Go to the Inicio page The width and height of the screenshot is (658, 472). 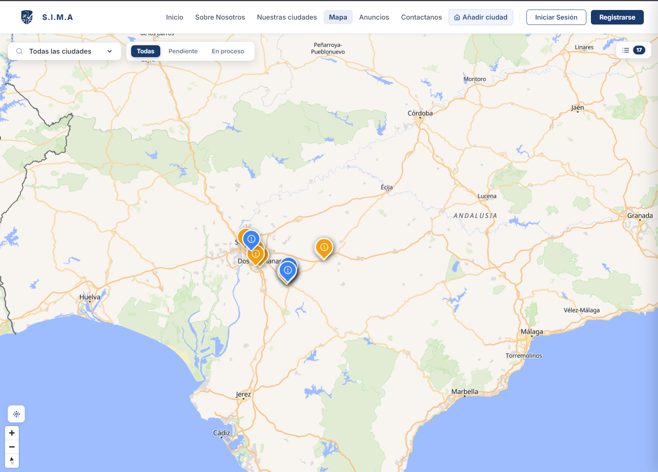click(x=174, y=17)
